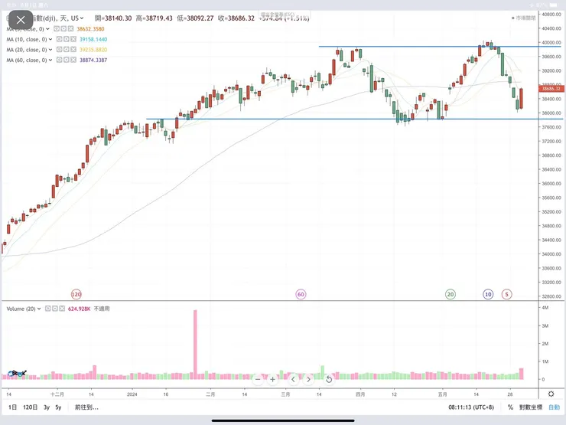Click the volume value 624.928K
This screenshot has height=425, width=566.
79,309
